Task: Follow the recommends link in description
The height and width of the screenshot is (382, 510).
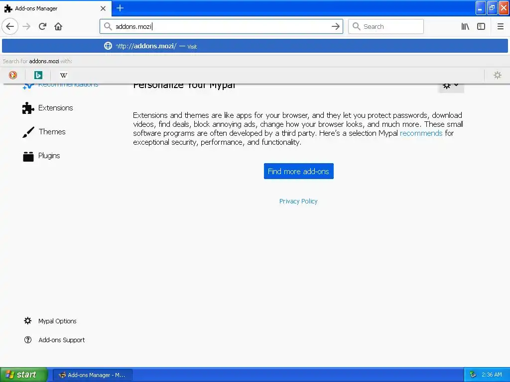Action: tap(421, 133)
